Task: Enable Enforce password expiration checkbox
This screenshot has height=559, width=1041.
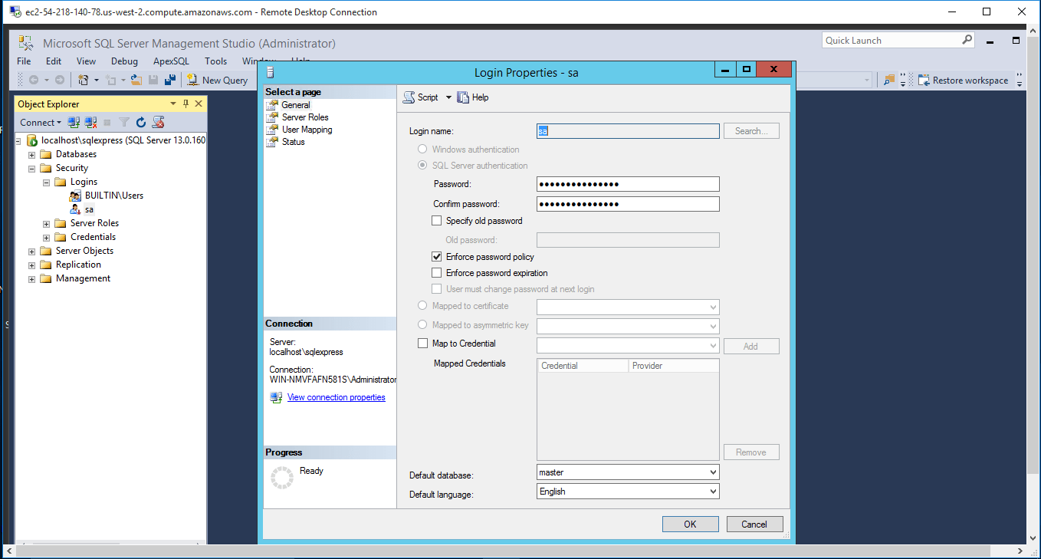Action: [x=437, y=273]
